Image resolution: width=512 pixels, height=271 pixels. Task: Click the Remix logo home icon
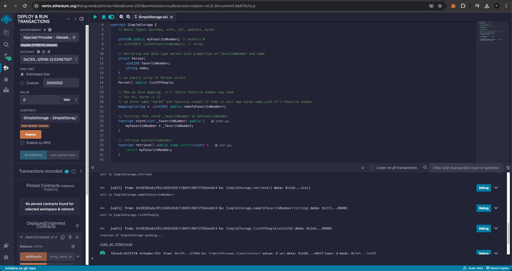coord(6,19)
